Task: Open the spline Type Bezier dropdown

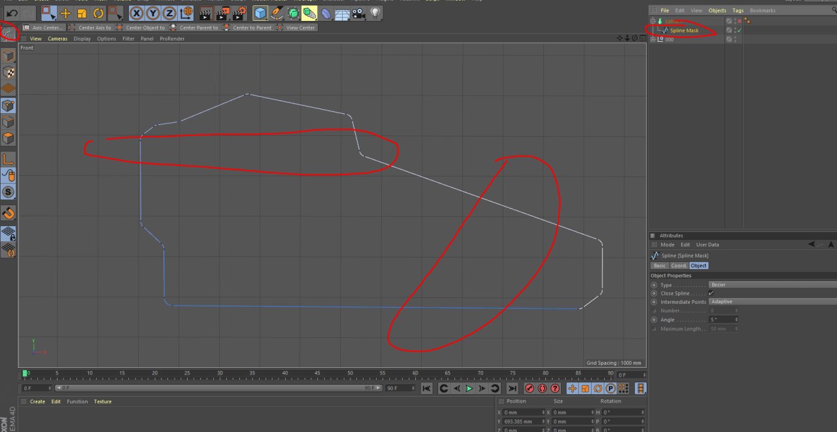Action: [772, 284]
